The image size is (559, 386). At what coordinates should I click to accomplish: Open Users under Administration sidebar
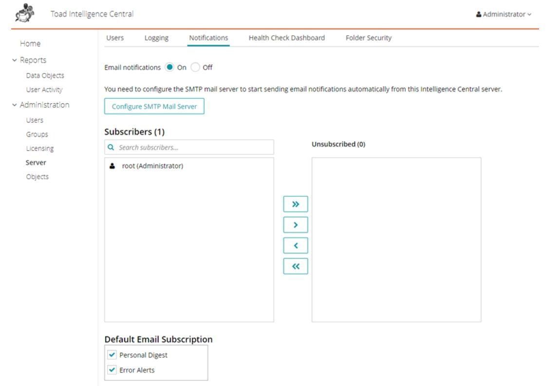(35, 120)
